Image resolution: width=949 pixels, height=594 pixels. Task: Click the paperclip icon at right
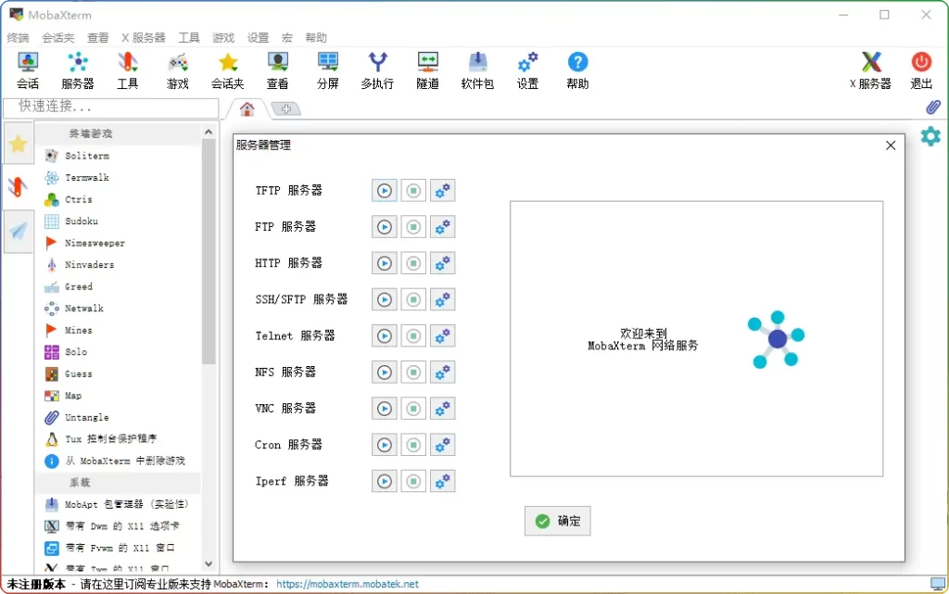click(x=932, y=107)
